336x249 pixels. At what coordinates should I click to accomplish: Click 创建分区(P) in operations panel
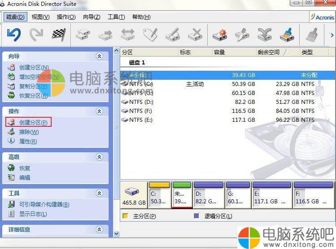(33, 122)
